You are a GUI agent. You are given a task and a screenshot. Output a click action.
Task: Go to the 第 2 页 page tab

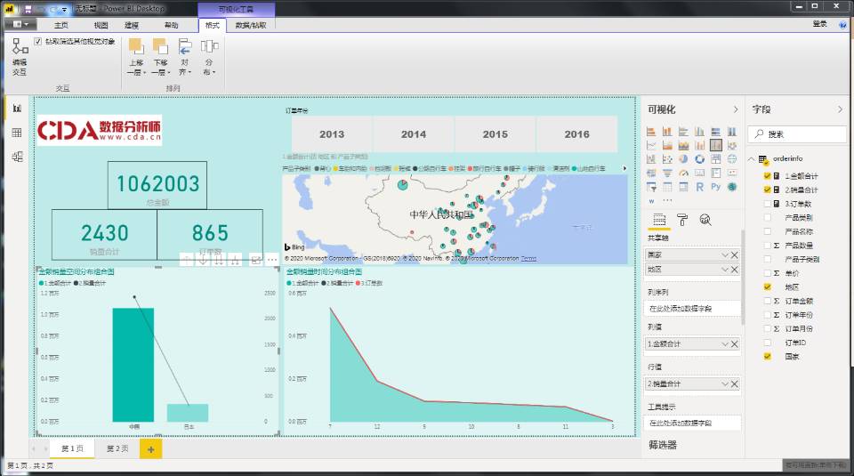[x=117, y=449]
